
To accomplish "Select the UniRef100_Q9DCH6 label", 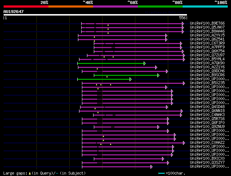I will click(x=207, y=71).
